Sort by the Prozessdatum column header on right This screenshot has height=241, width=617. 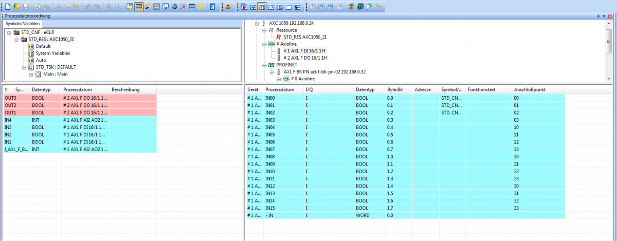280,89
